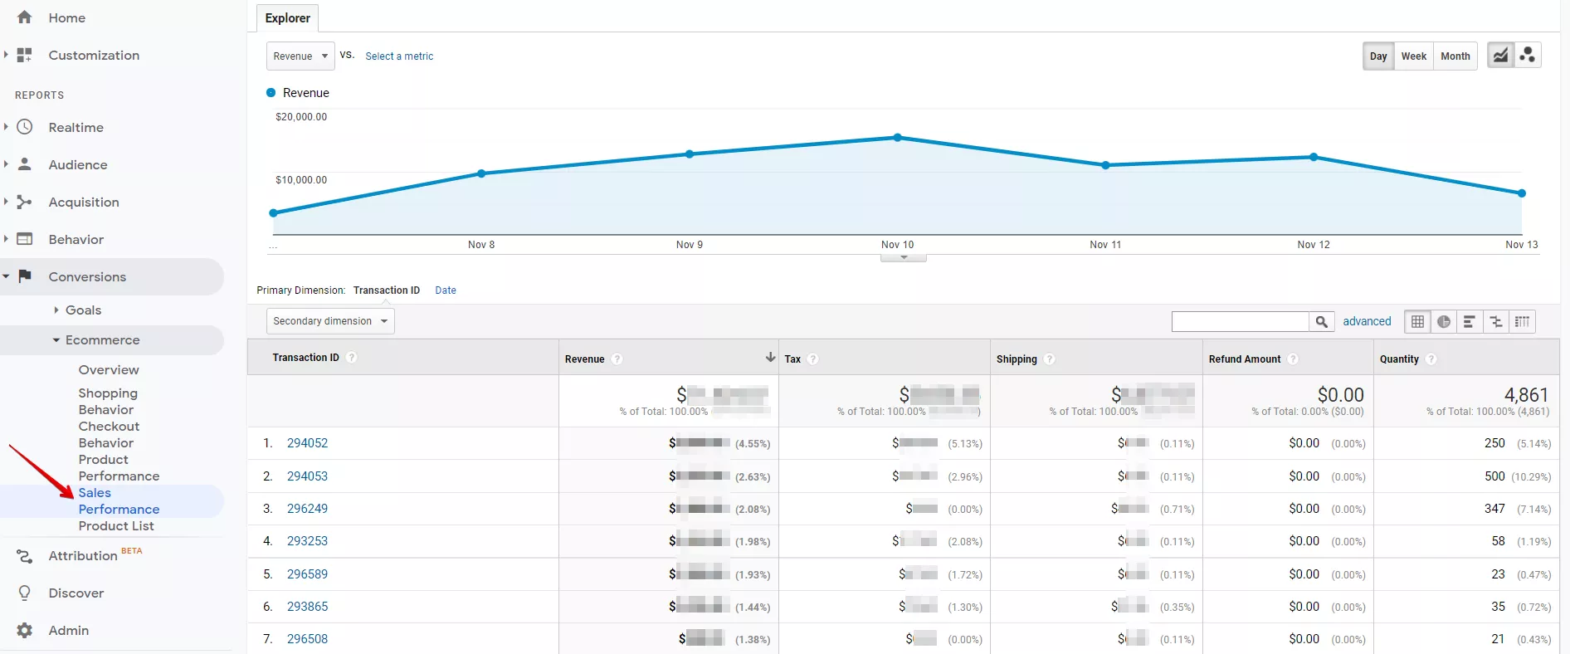Open help for Refund Amount column
Screen dimensions: 1570x654
click(1293, 359)
